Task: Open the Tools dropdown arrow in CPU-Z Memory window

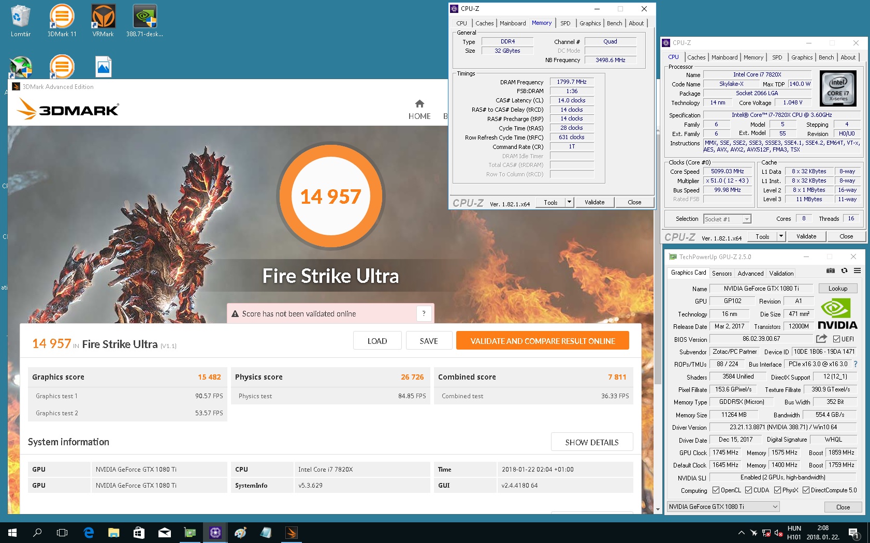Action: [569, 202]
